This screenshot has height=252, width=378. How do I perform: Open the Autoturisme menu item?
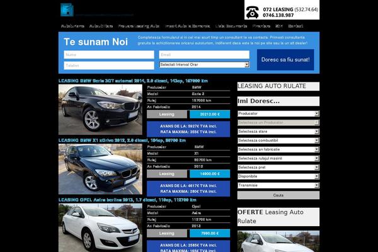(x=72, y=26)
